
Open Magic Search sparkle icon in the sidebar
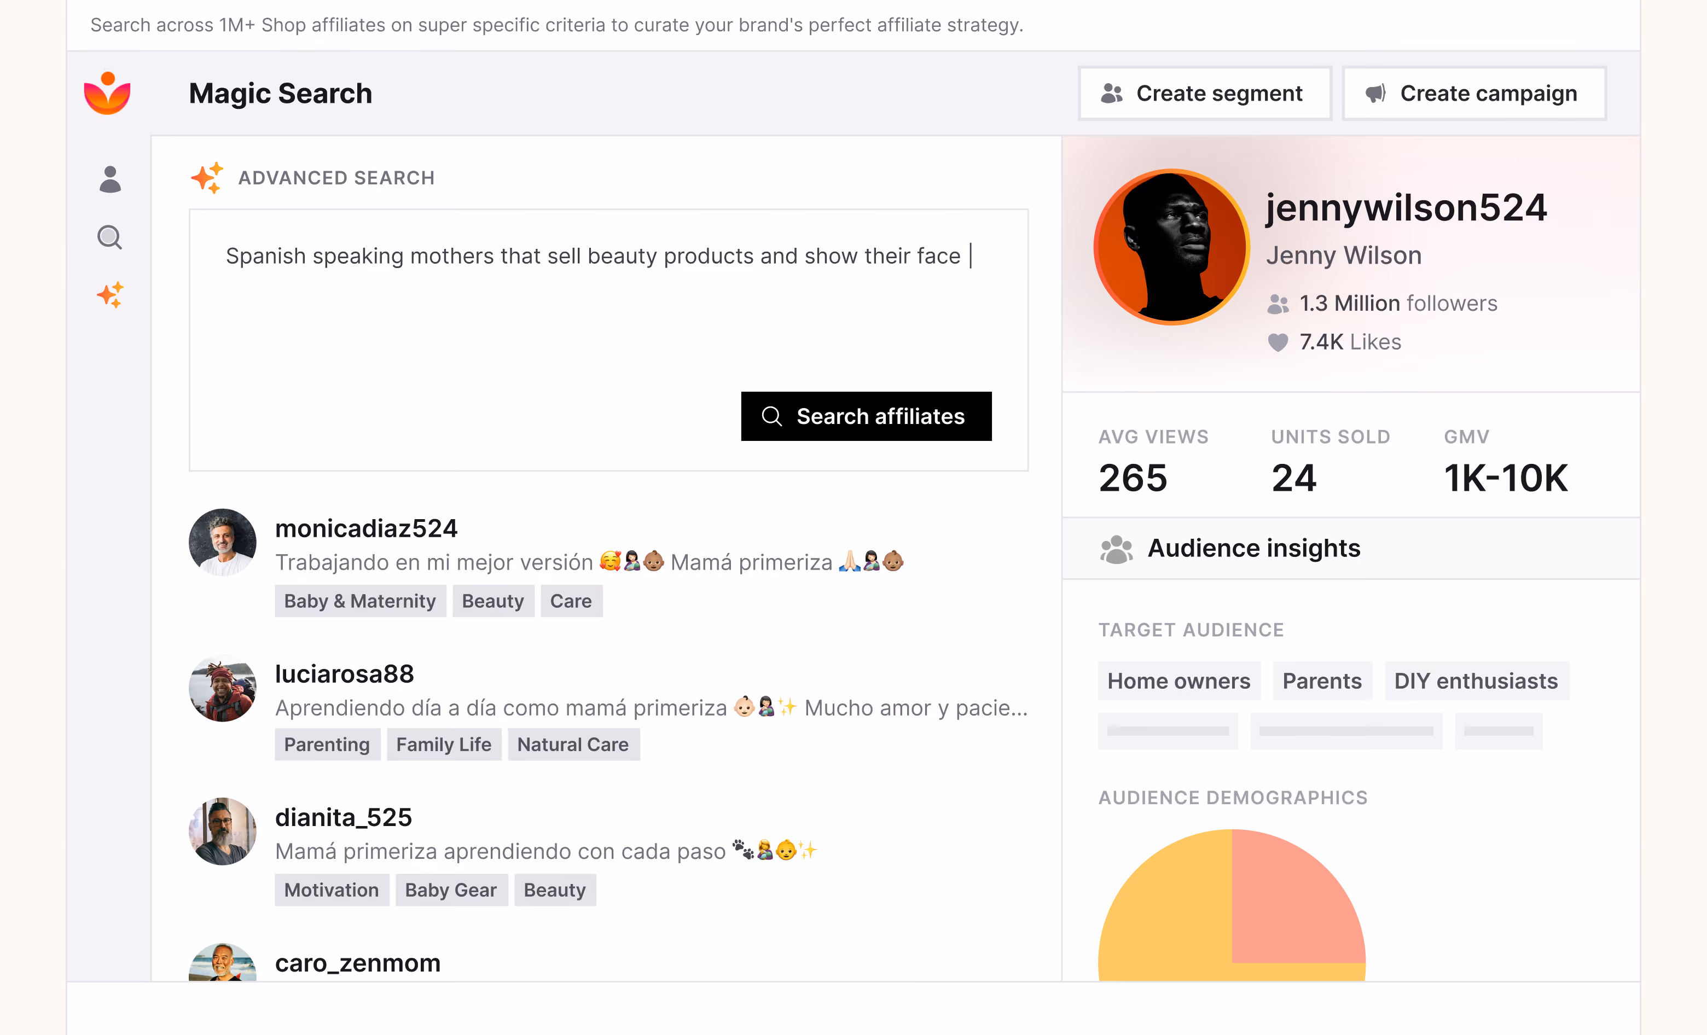110,295
